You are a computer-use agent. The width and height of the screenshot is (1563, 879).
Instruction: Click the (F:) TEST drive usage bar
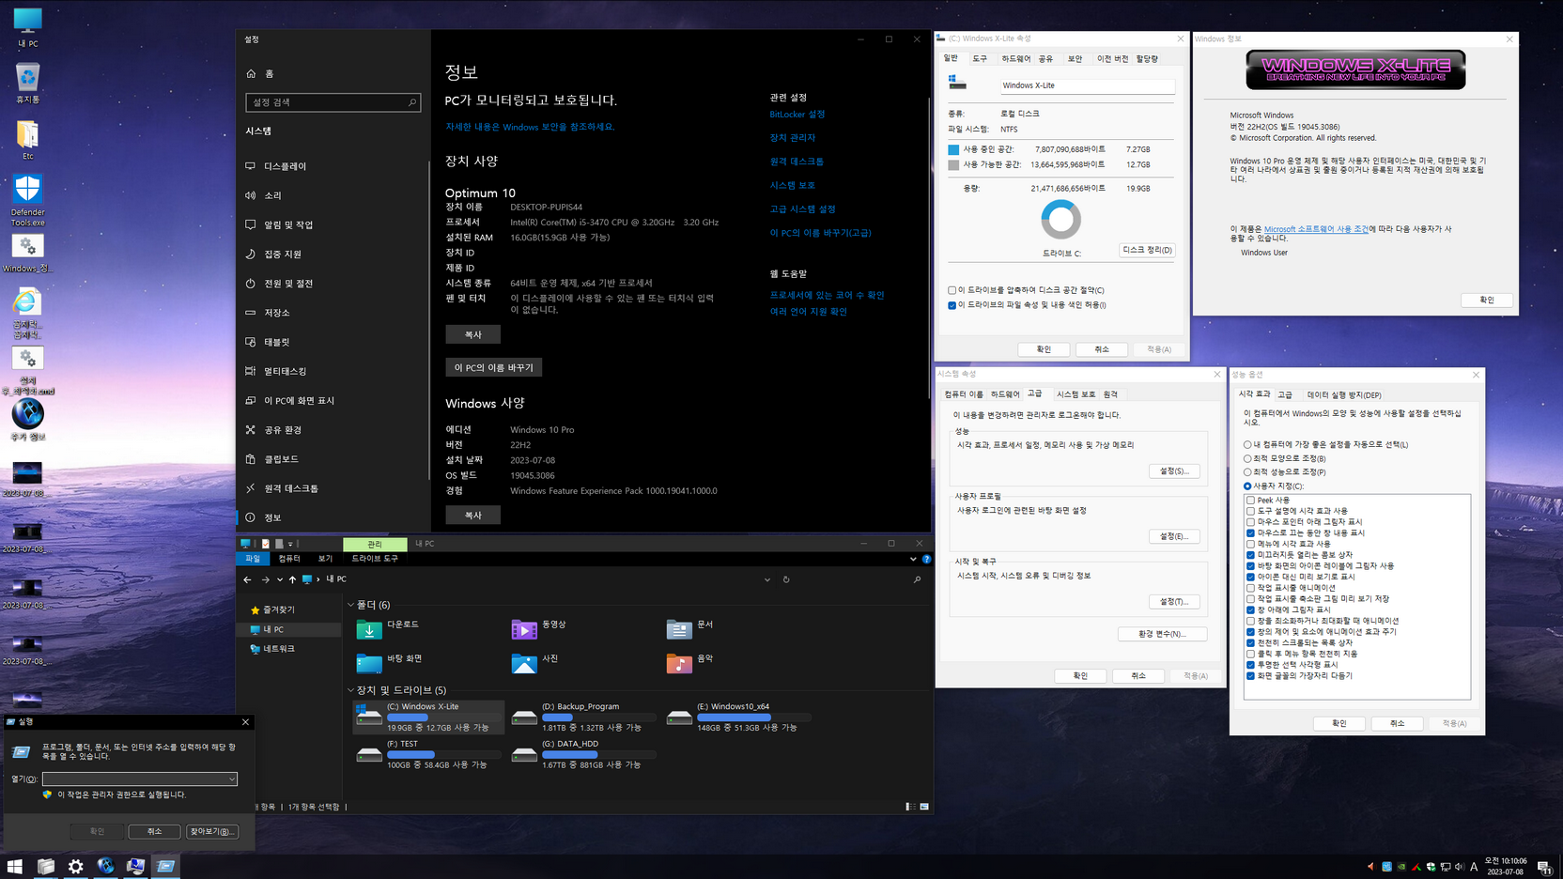pos(443,754)
